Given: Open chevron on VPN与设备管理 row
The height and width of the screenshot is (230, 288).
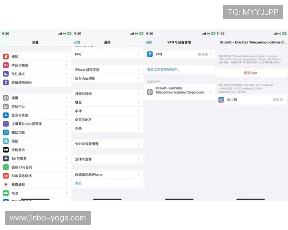Looking at the screenshot, I should click(x=139, y=144).
